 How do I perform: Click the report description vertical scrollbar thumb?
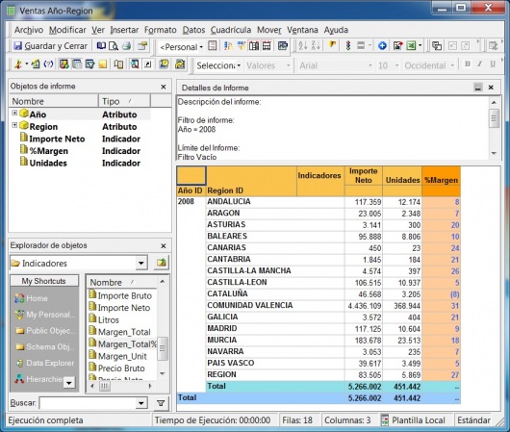[x=494, y=118]
